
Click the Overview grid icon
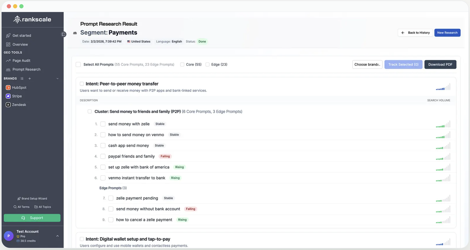click(8, 44)
